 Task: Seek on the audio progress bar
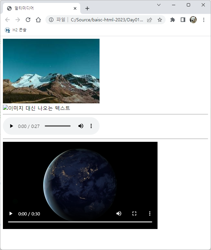pyautogui.click(x=58, y=126)
